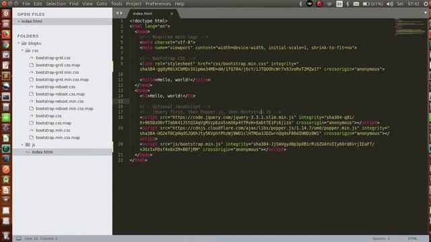Open the Preferences menu
This screenshot has height=242, width=431.
click(158, 4)
